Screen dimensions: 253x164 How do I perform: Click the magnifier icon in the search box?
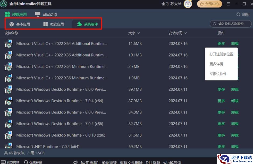[x=214, y=24]
